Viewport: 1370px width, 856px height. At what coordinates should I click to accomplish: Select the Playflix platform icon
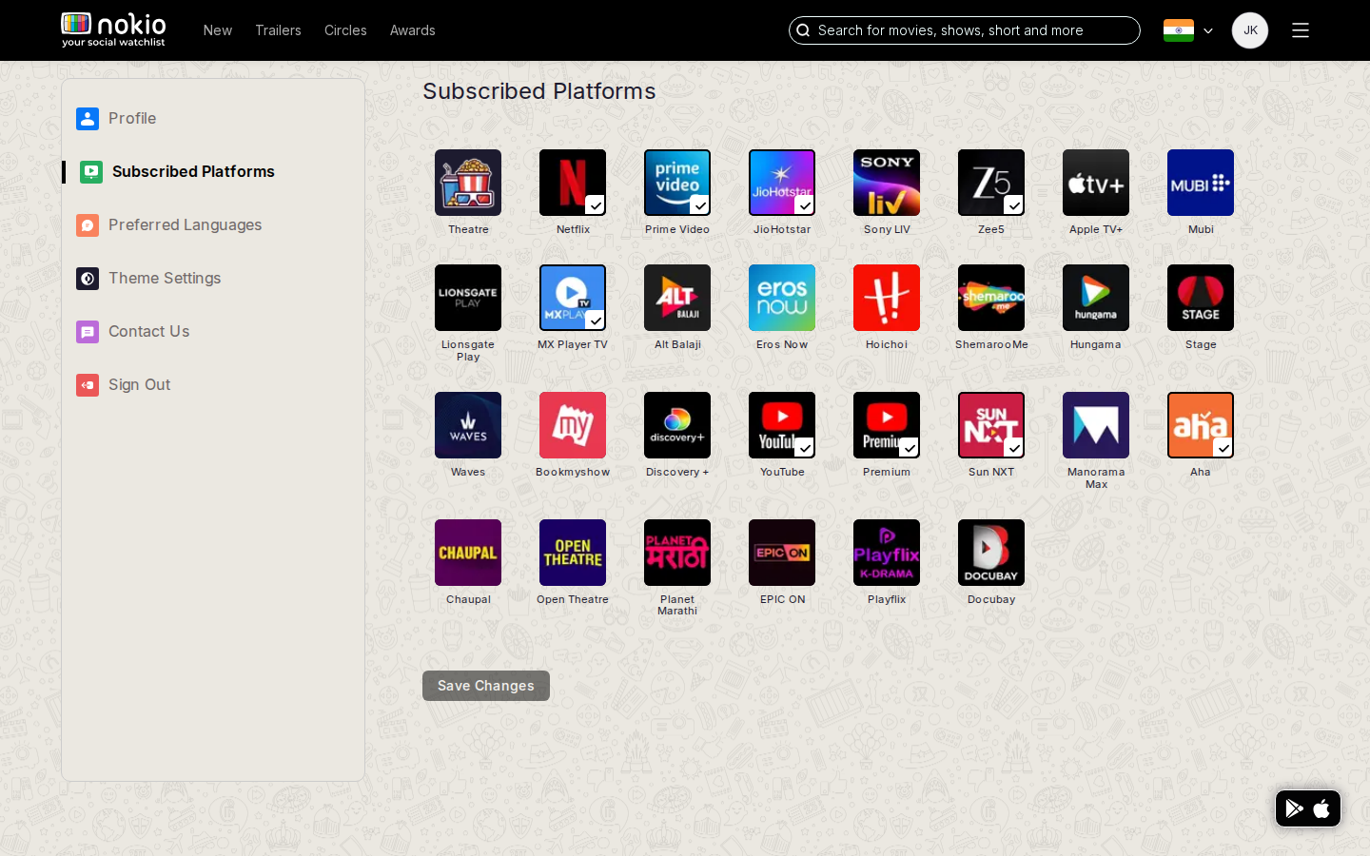tap(887, 553)
